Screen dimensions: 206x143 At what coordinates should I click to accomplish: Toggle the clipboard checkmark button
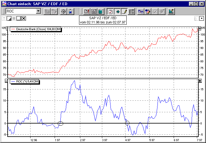point(110,12)
